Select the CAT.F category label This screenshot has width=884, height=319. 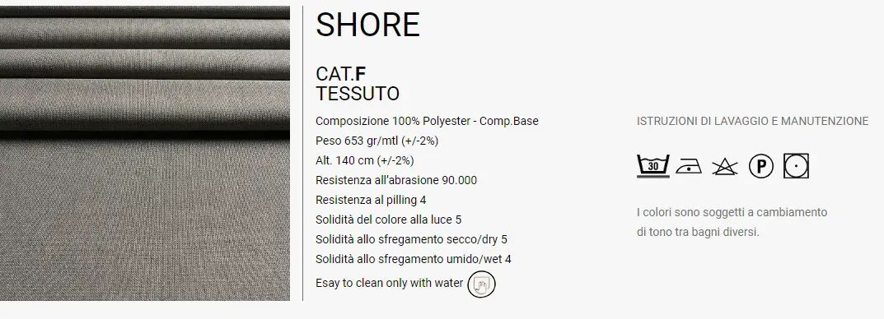[x=341, y=74]
